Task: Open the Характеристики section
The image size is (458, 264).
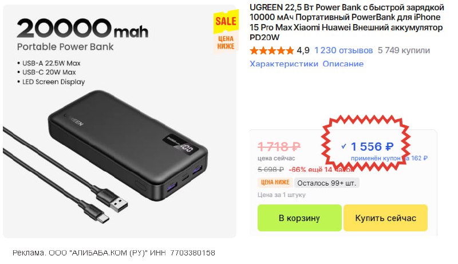Action: (284, 64)
